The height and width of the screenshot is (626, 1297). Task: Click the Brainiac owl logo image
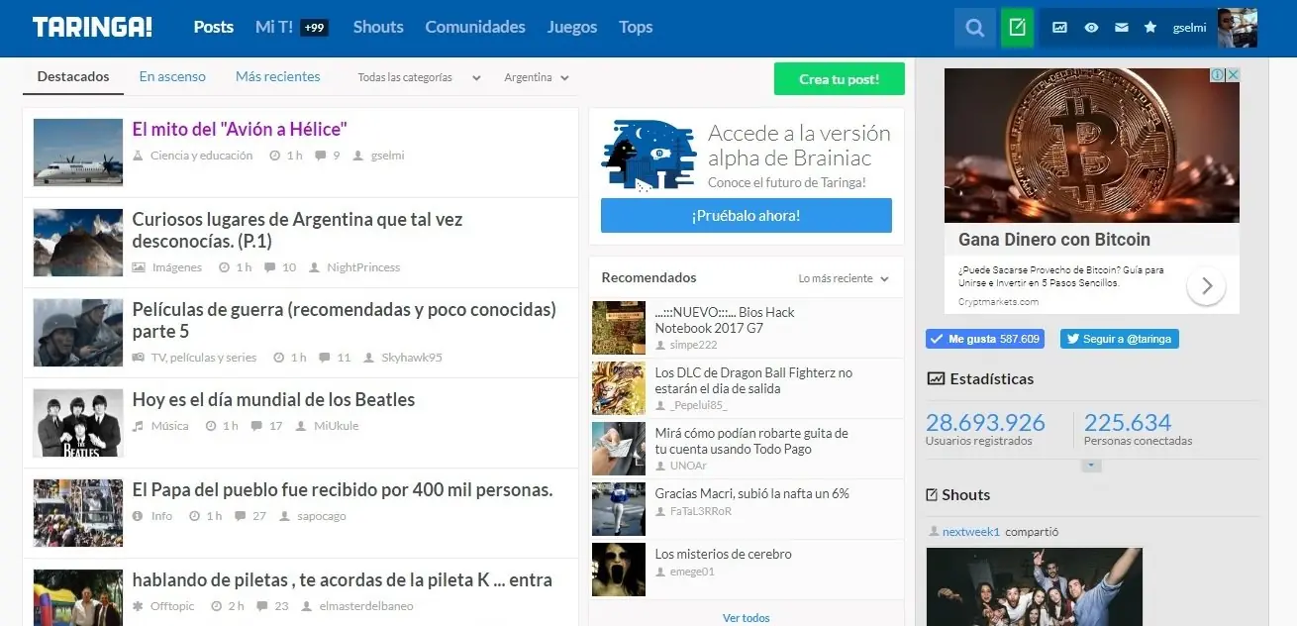coord(648,156)
